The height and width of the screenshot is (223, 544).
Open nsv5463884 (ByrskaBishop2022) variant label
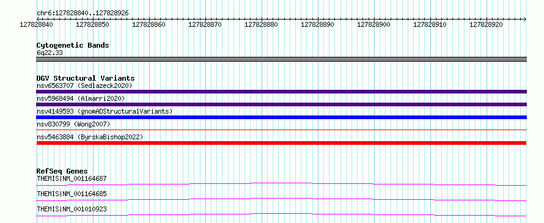click(90, 137)
